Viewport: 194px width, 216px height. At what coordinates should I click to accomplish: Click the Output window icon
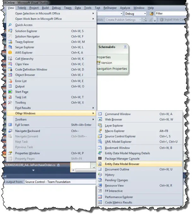click(x=10, y=86)
